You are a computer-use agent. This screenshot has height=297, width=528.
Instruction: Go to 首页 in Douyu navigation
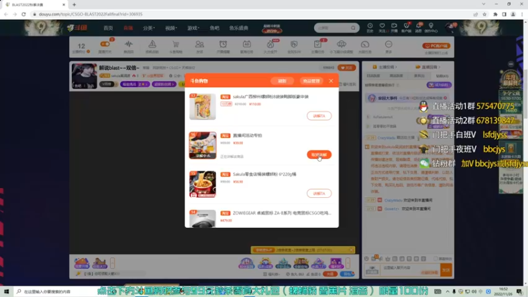[108, 28]
